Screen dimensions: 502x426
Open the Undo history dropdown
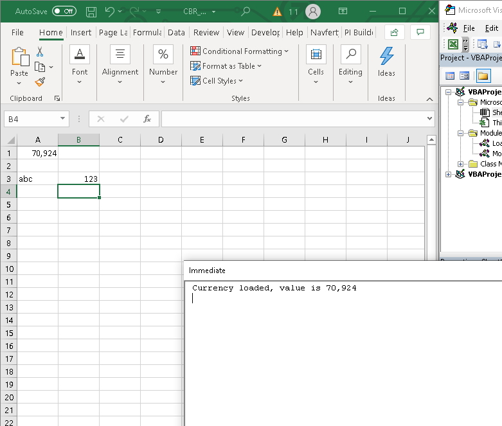(x=120, y=11)
